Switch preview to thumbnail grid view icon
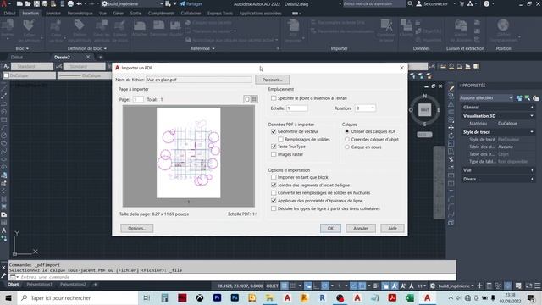This screenshot has height=305, width=542. pos(254,99)
